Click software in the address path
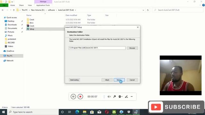The width and height of the screenshot is (205, 115). [51, 10]
